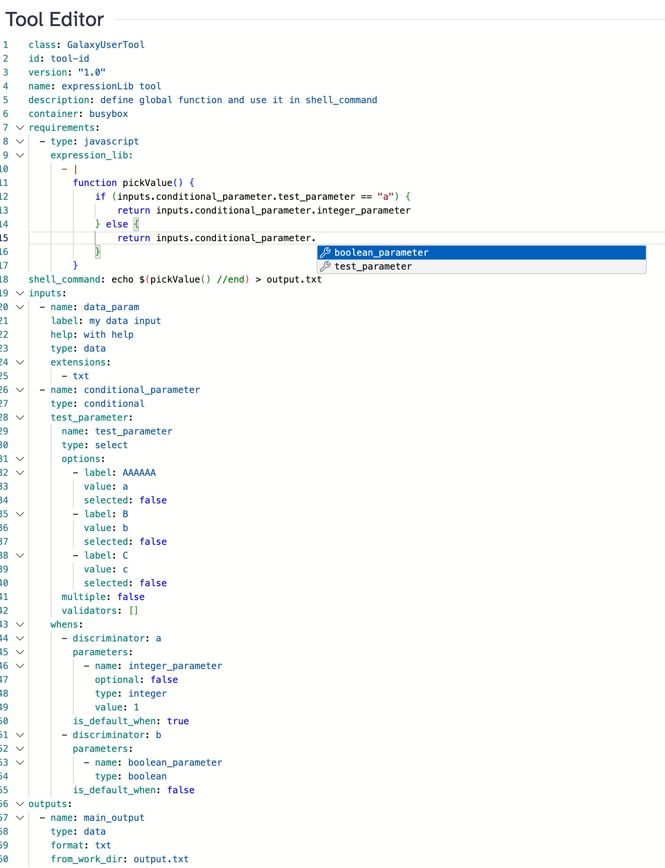Screen dimensions: 665x868
Task: Click the closing brace on line 16
Action: pyautogui.click(x=97, y=252)
